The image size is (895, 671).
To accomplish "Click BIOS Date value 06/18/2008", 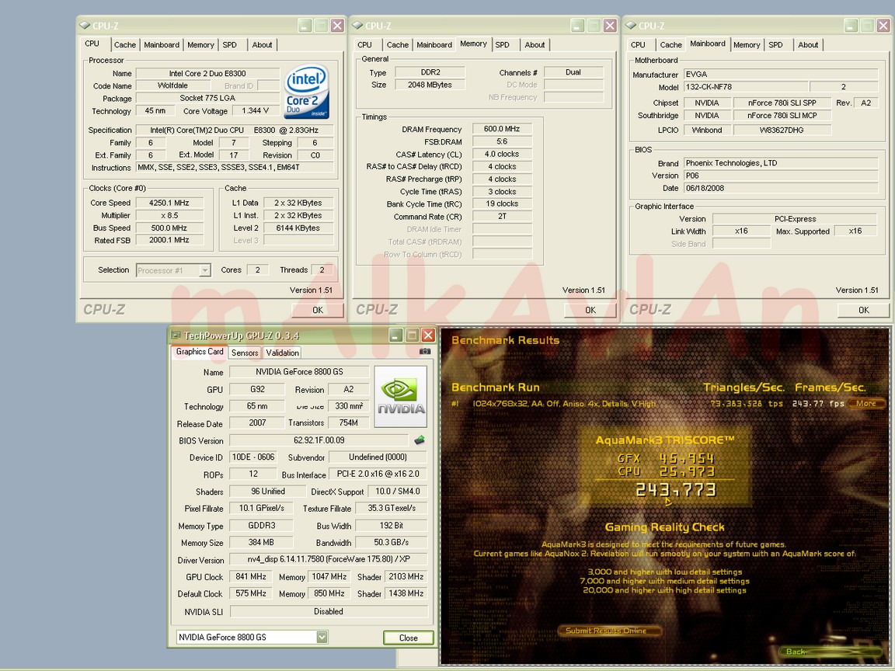I will coord(780,188).
